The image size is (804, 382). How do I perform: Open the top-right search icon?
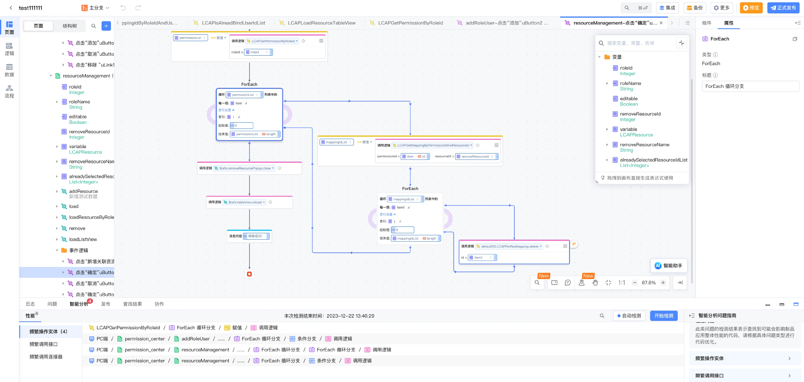pyautogui.click(x=627, y=8)
